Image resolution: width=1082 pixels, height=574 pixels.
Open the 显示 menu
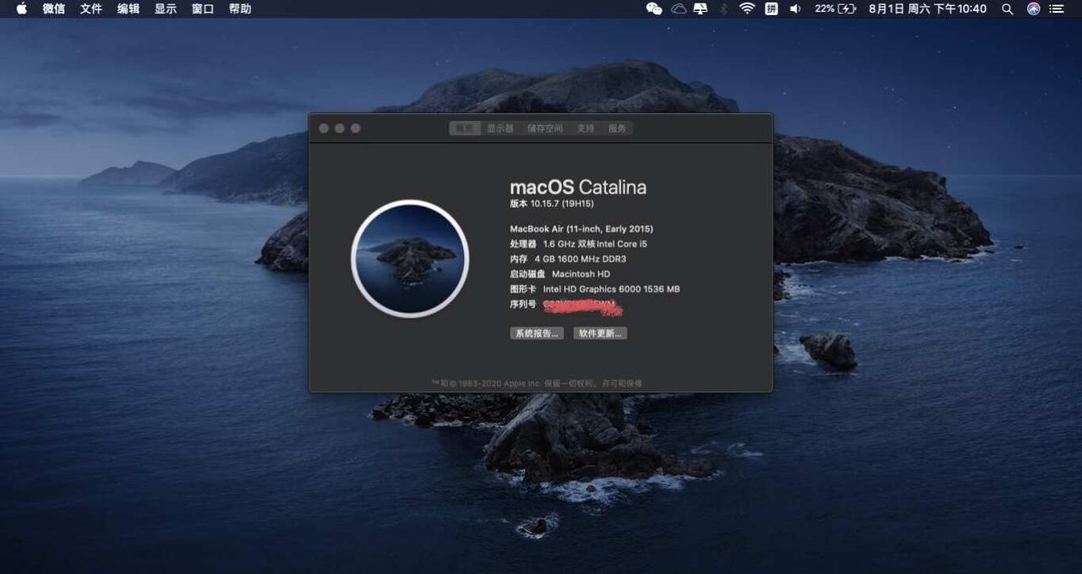tap(166, 8)
